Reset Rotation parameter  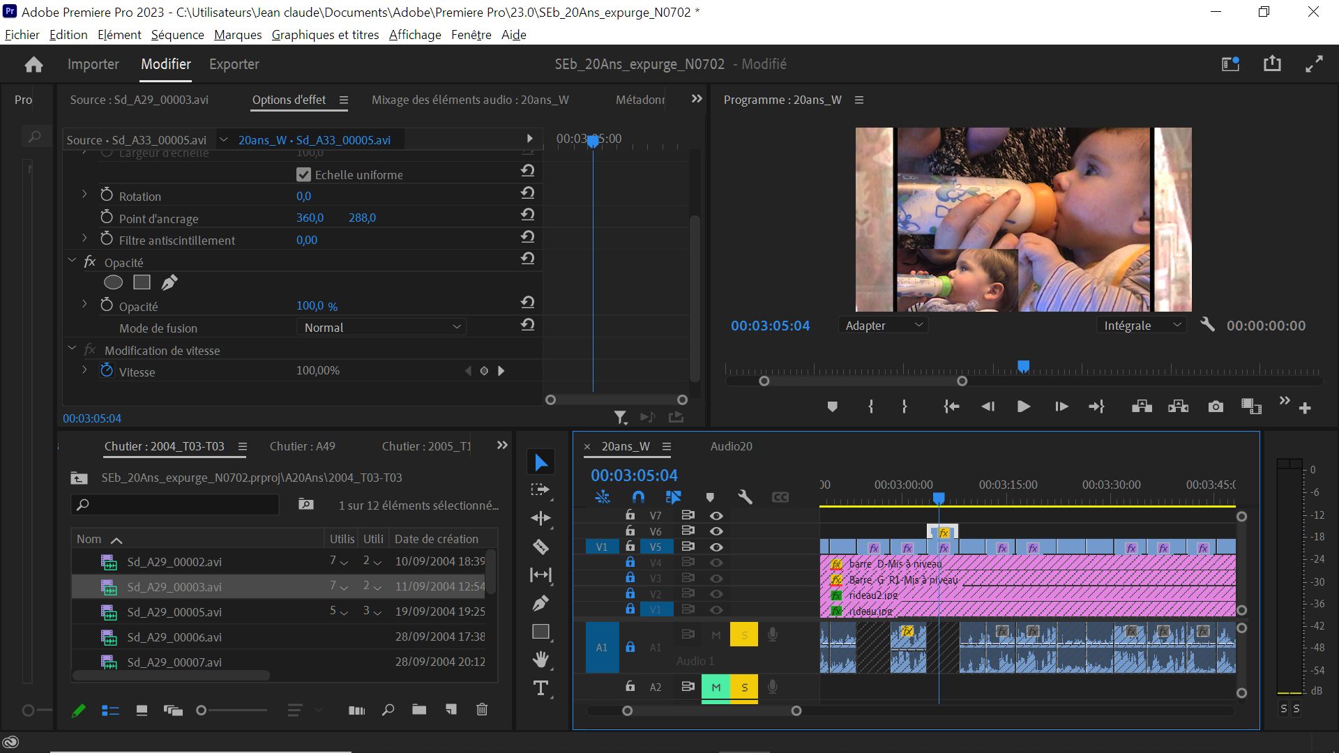[528, 192]
